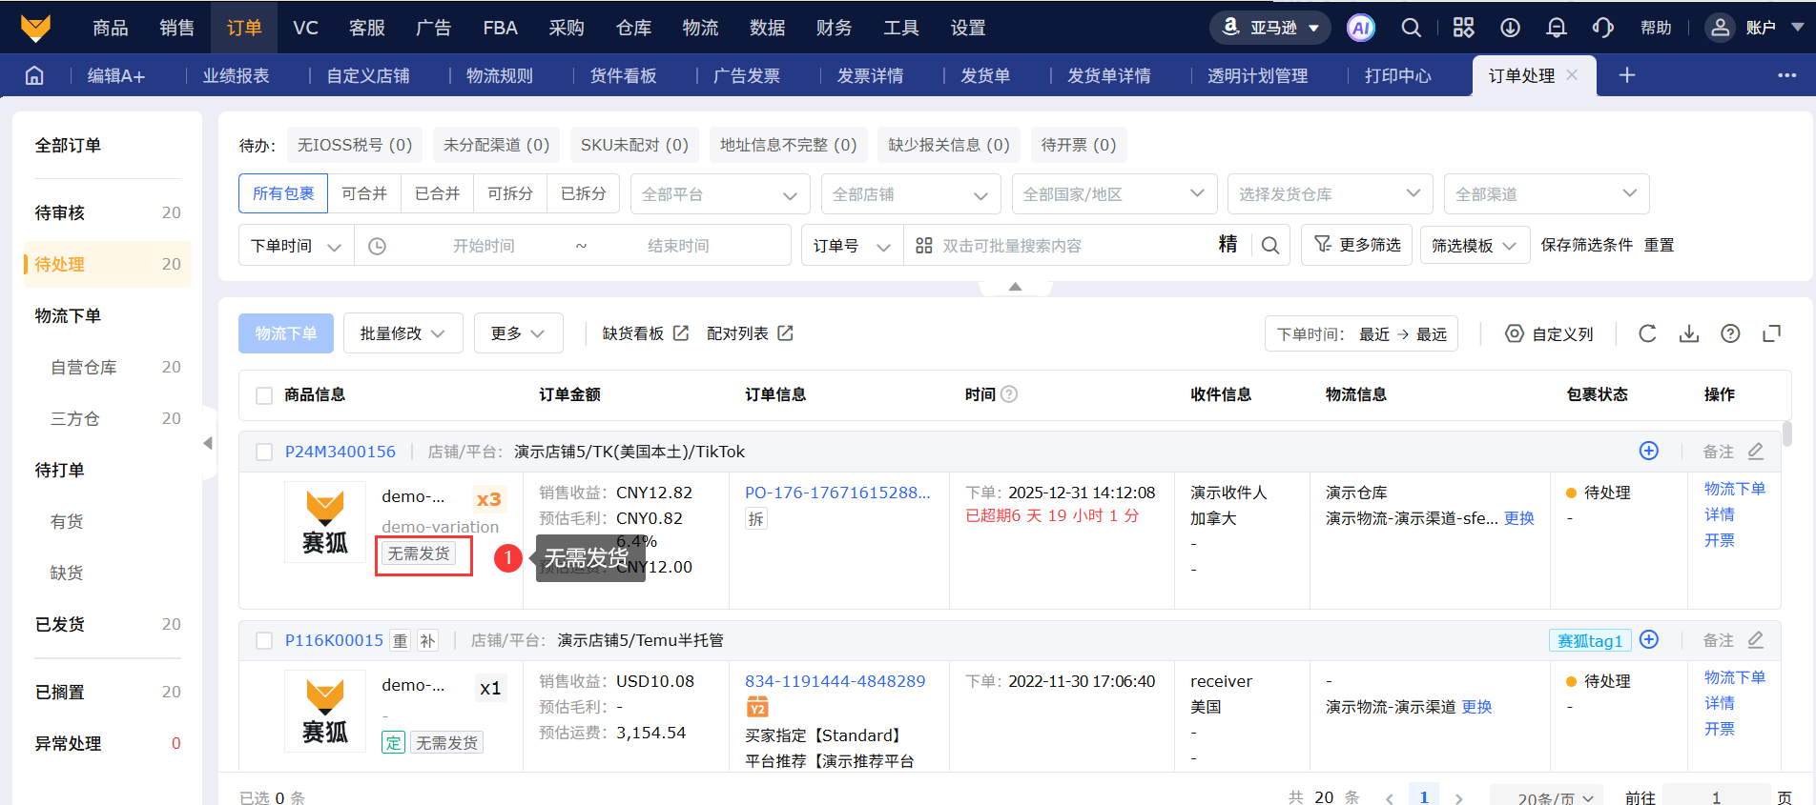Open the 财务 top menu
Screen dimensions: 1816x805
point(834,28)
